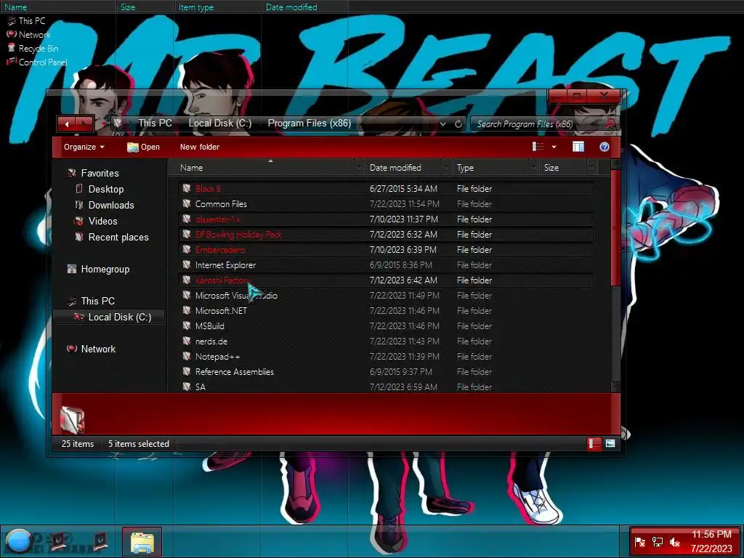Click the Microsoft Visual Studio folder icon

(x=187, y=295)
